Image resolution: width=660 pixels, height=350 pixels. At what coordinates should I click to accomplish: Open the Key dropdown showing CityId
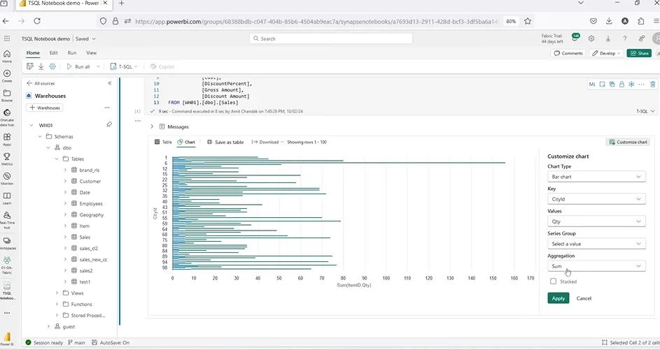596,198
